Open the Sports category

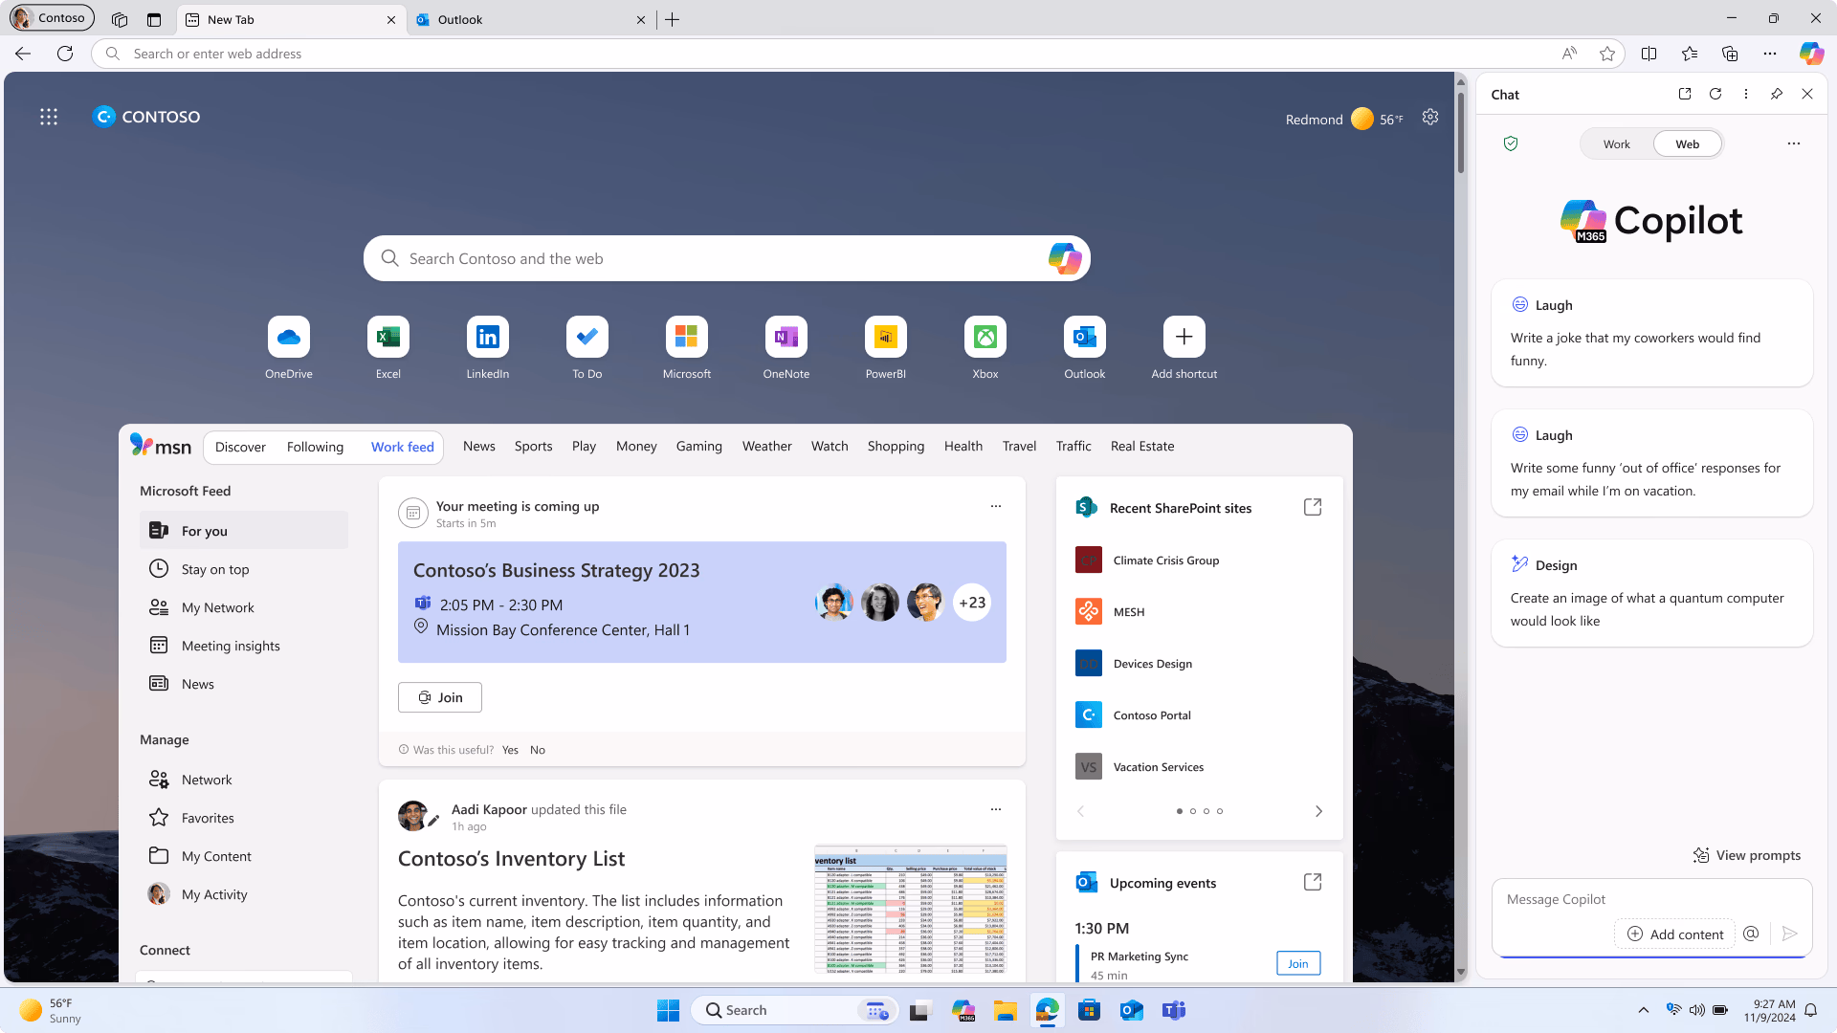(x=533, y=447)
